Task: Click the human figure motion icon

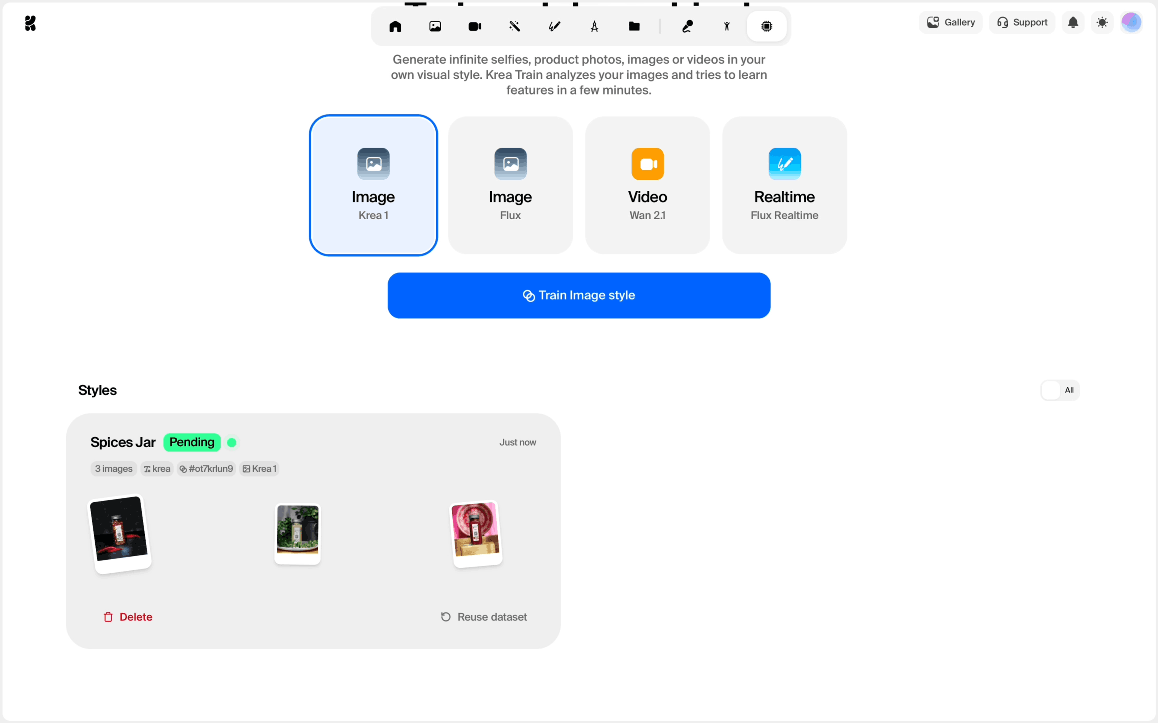Action: click(x=727, y=26)
